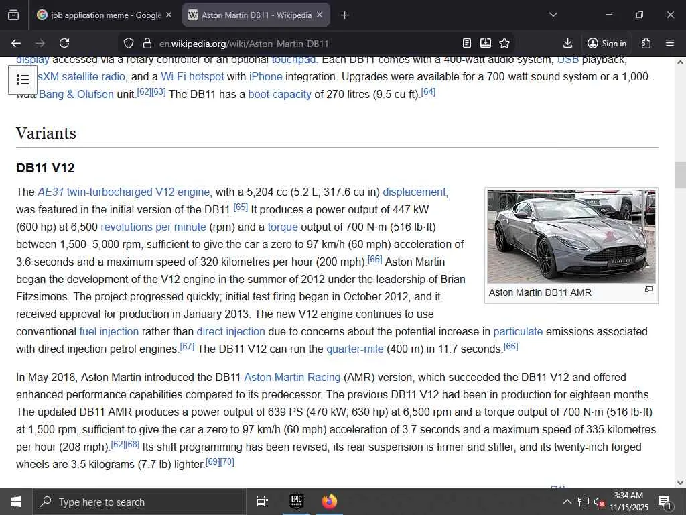Follow the quarter-mile link
This screenshot has width=686, height=515.
(355, 349)
